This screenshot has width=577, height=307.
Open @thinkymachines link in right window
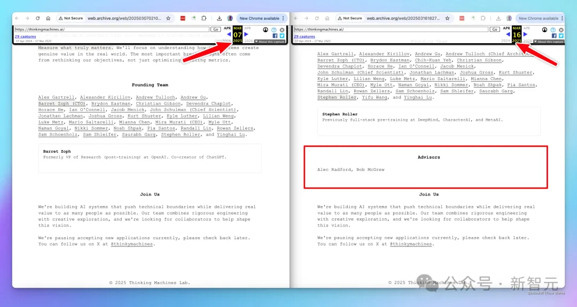pos(411,244)
